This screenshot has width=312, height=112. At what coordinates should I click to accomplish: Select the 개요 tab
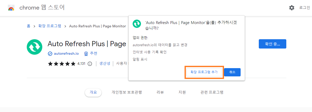(93, 92)
